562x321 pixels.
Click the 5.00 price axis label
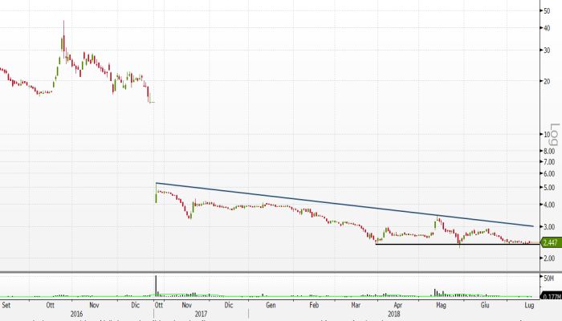click(x=548, y=187)
